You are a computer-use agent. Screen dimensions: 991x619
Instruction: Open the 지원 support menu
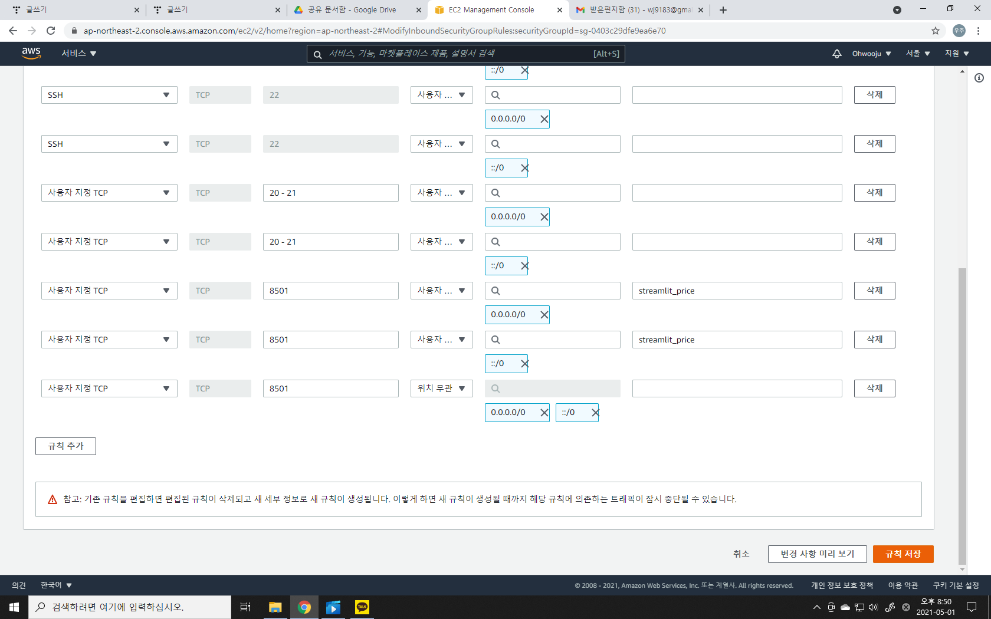(x=957, y=54)
